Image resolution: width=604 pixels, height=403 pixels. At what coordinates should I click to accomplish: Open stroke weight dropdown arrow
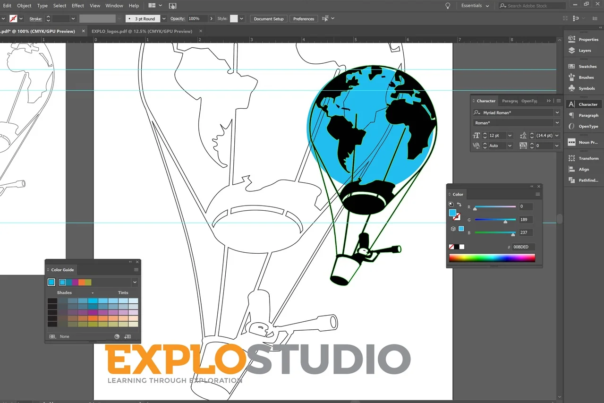pyautogui.click(x=73, y=18)
